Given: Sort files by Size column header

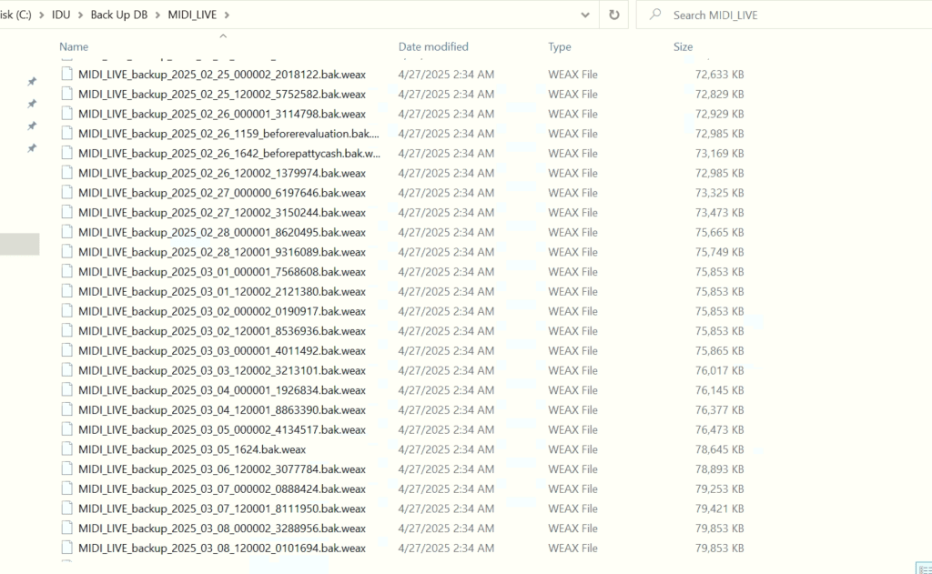Looking at the screenshot, I should [x=683, y=46].
